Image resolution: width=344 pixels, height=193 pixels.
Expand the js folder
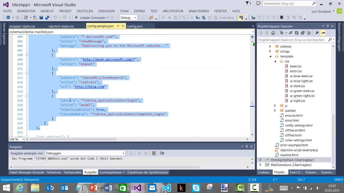click(x=275, y=106)
